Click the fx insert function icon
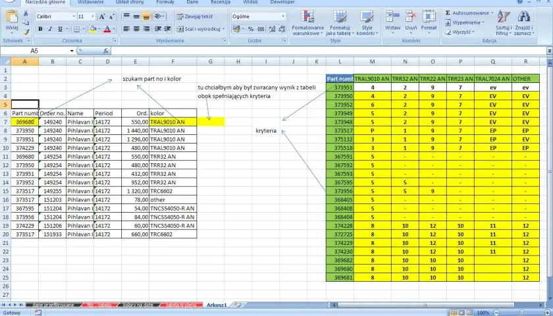 (x=106, y=51)
